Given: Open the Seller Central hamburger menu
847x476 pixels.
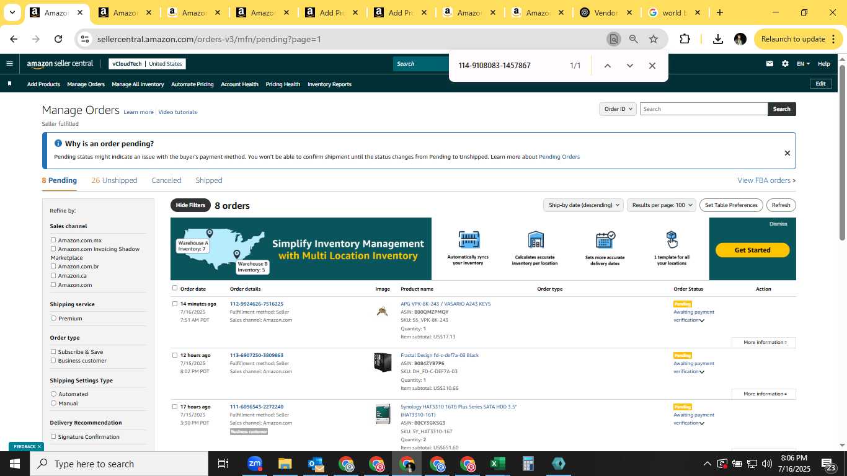Looking at the screenshot, I should [x=9, y=63].
